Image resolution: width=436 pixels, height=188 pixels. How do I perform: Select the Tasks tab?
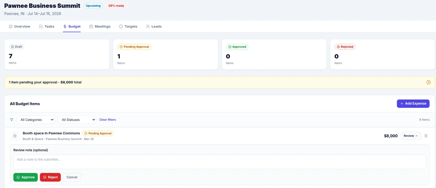[47, 27]
